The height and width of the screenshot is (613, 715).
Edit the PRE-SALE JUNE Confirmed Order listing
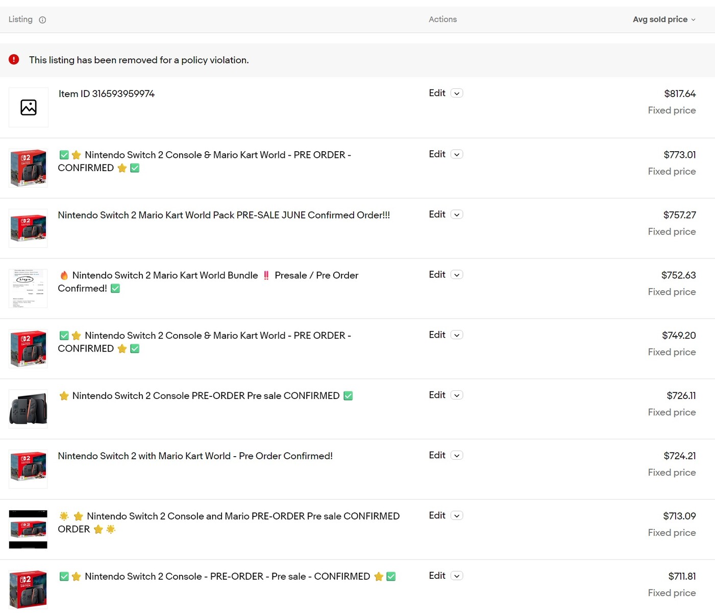coord(437,215)
